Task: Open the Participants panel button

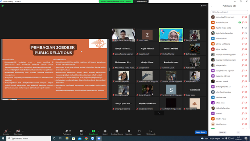Action: point(67,132)
